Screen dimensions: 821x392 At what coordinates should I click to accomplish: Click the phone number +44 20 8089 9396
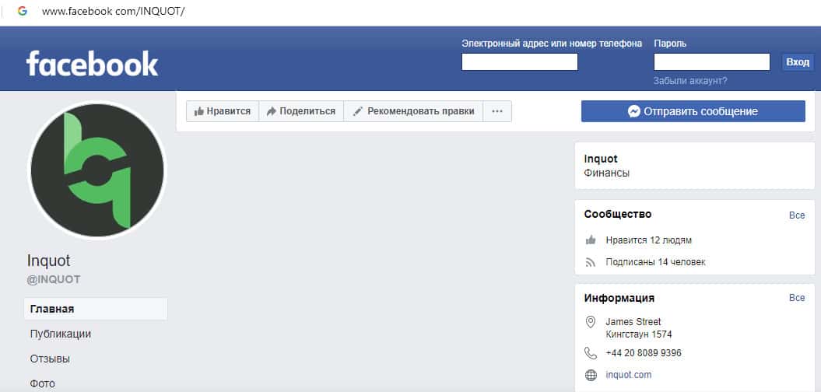pyautogui.click(x=644, y=353)
